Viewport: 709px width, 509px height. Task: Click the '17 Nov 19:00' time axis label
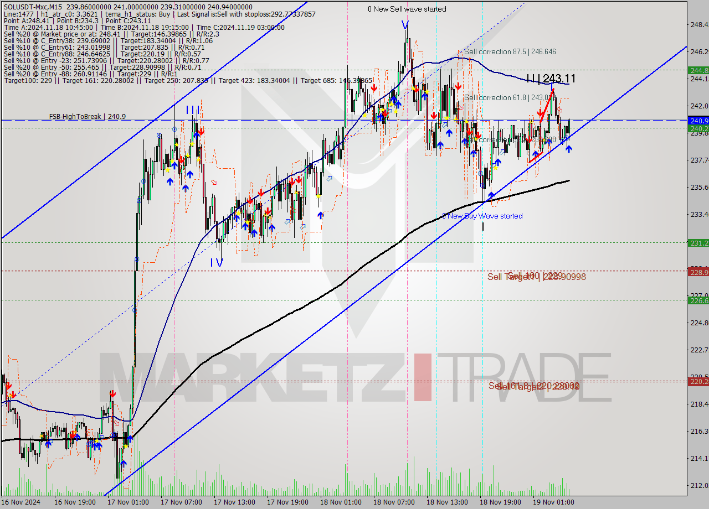pos(287,502)
